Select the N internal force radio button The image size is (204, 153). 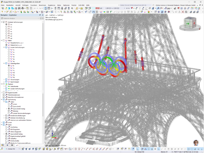(x=9, y=66)
